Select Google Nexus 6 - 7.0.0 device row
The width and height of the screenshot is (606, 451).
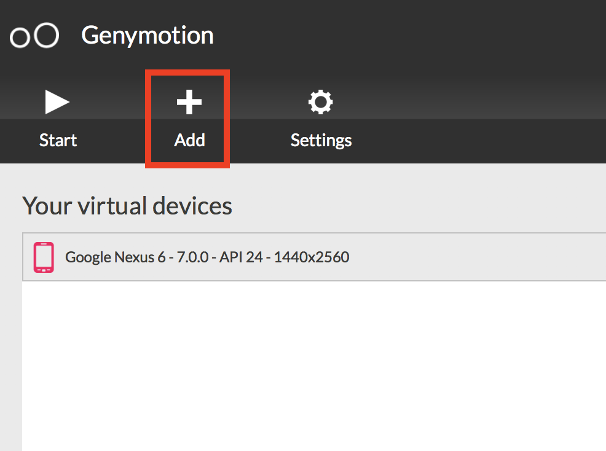tap(314, 257)
